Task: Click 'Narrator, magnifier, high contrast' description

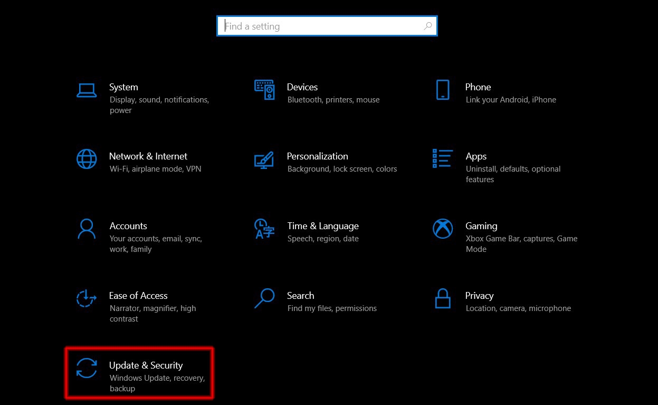Action: pyautogui.click(x=152, y=314)
